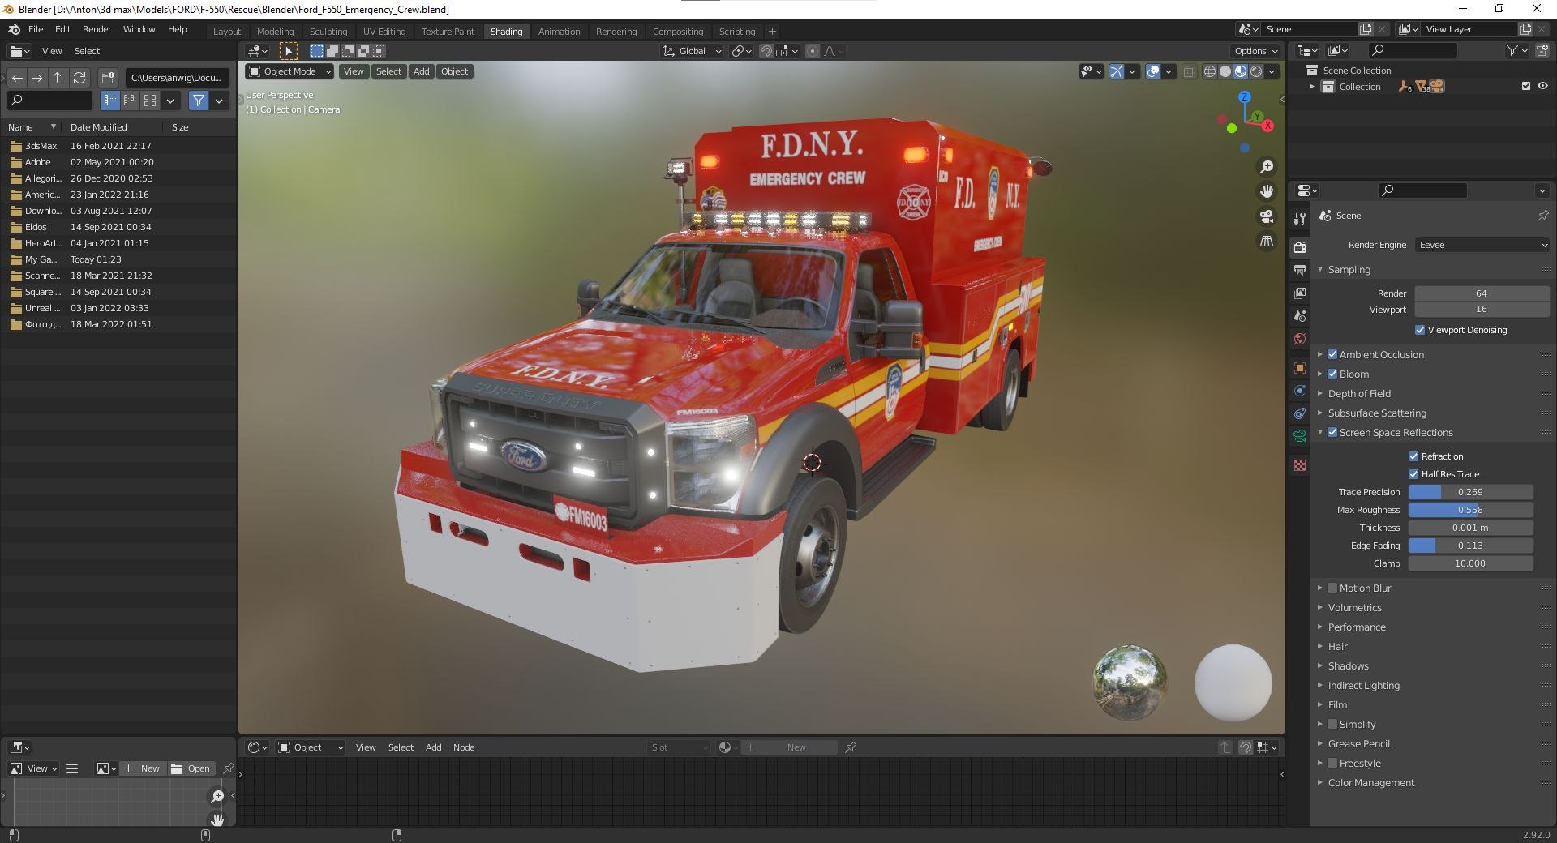The image size is (1557, 843).
Task: Click the viewport zoom magnifier icon
Action: click(1266, 167)
